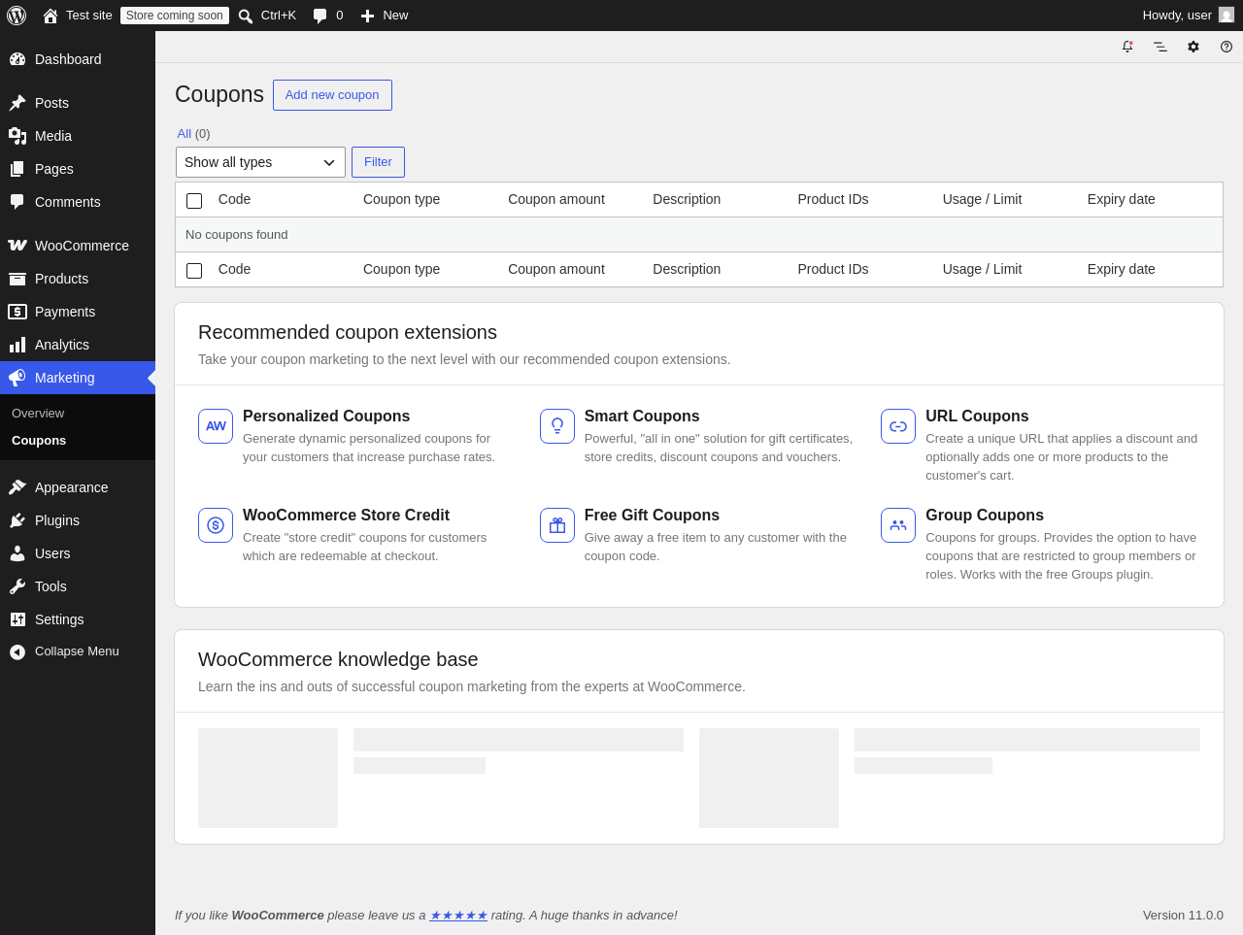Screen dimensions: 1243x935
Task: Click the top Expiry date column header
Action: coord(1122,199)
